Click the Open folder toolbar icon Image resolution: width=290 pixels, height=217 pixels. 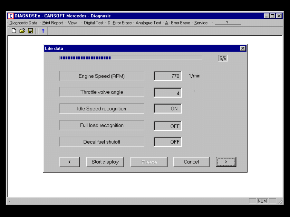point(22,31)
